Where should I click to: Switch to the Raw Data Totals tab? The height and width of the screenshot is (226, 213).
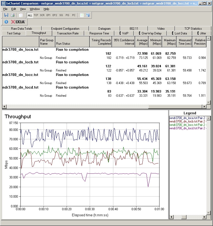(x=22, y=29)
